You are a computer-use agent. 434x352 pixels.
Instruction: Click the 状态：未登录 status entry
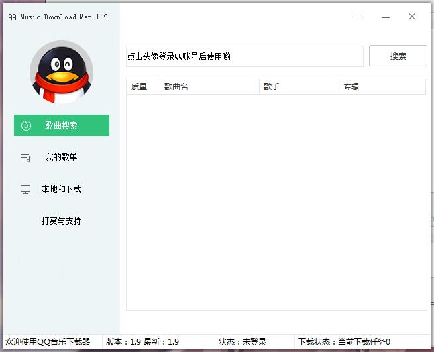(243, 342)
